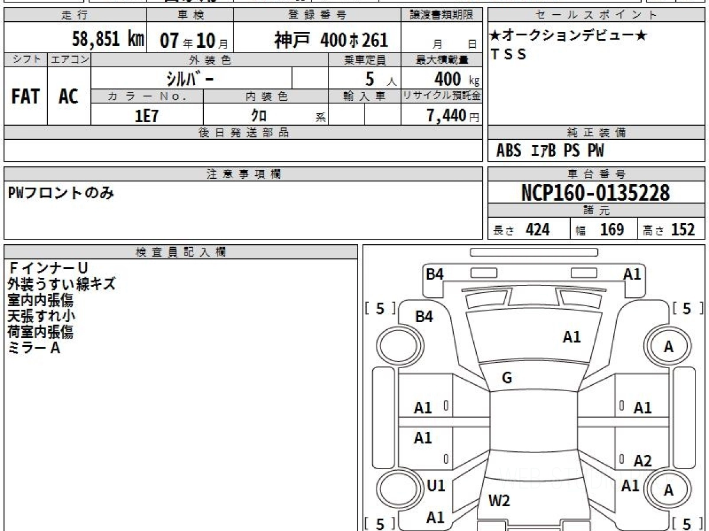This screenshot has width=709, height=531.
Task: Click registration number 神戸 400ホ261
Action: pos(331,40)
